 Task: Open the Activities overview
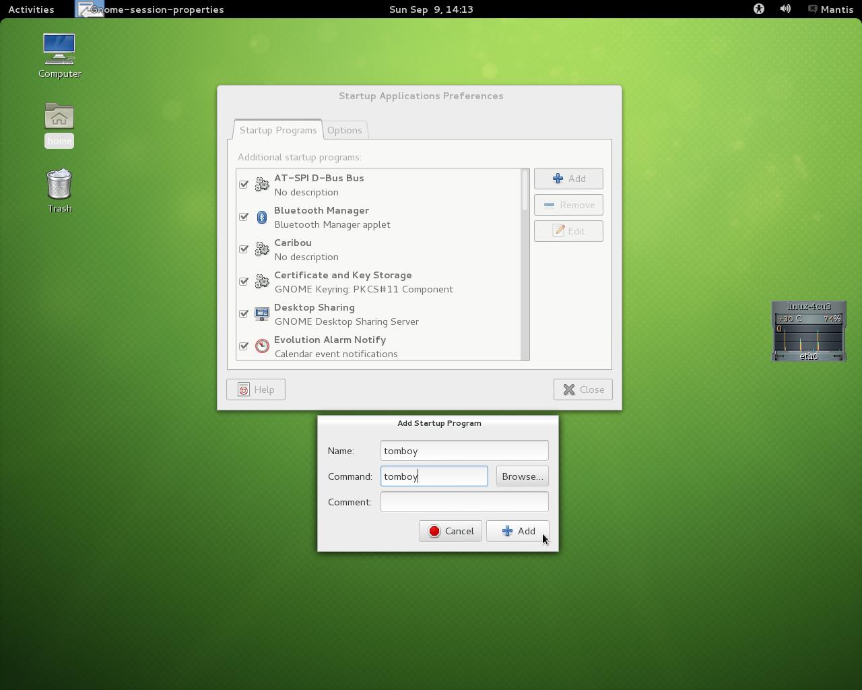[x=31, y=9]
